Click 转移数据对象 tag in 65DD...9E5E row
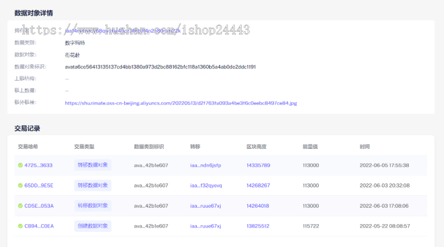 [x=93, y=185]
